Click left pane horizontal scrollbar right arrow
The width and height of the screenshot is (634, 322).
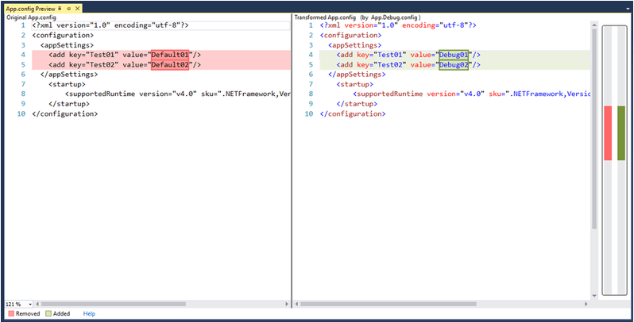tap(287, 304)
